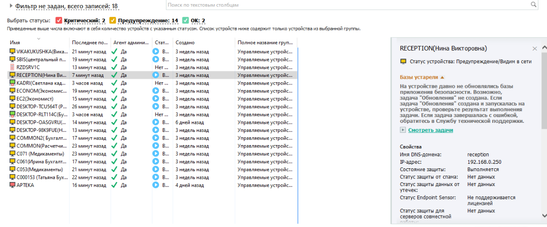Uncheck the Предупреждение status checkbox
The width and height of the screenshot is (547, 227).
coord(113,20)
